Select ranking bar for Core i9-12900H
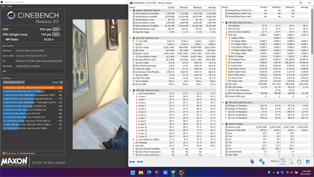The image size is (314, 177). pos(33,88)
